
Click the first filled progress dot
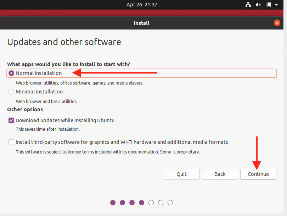(113, 203)
